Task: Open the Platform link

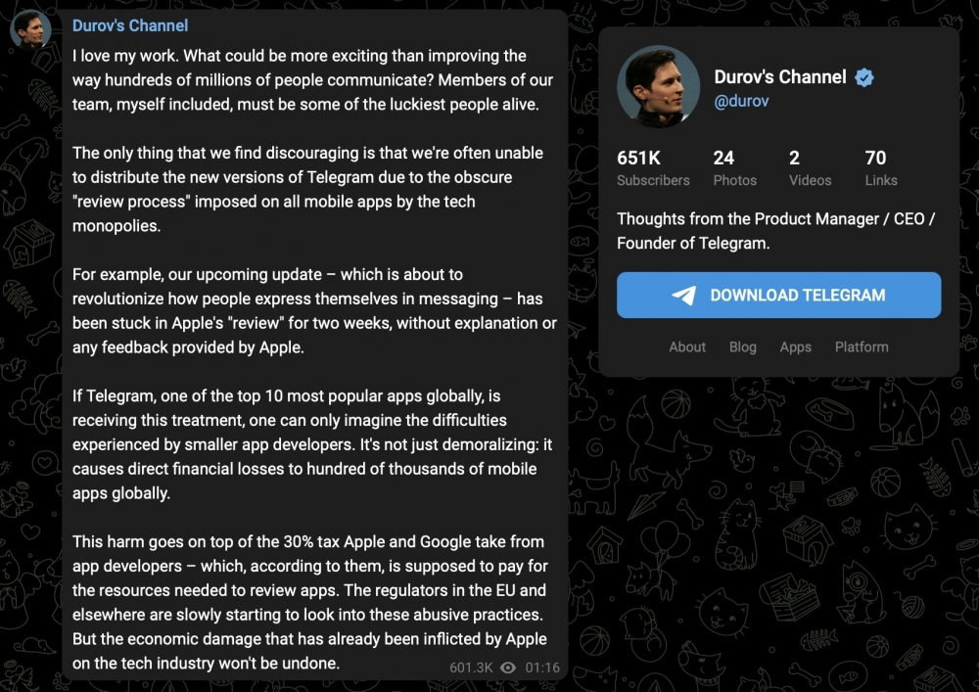Action: [x=862, y=346]
